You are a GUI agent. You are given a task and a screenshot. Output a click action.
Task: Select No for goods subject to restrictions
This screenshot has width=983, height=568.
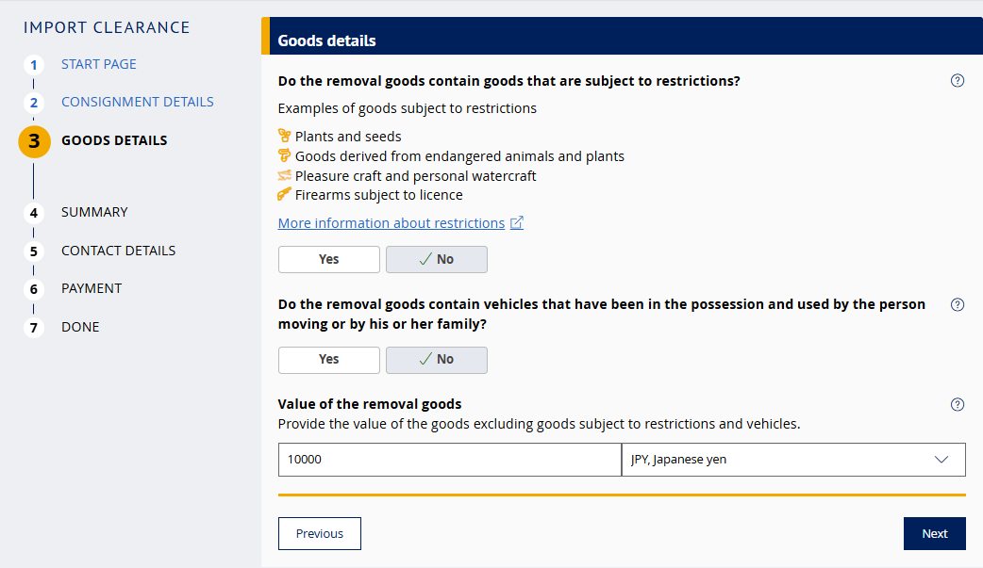(x=436, y=259)
